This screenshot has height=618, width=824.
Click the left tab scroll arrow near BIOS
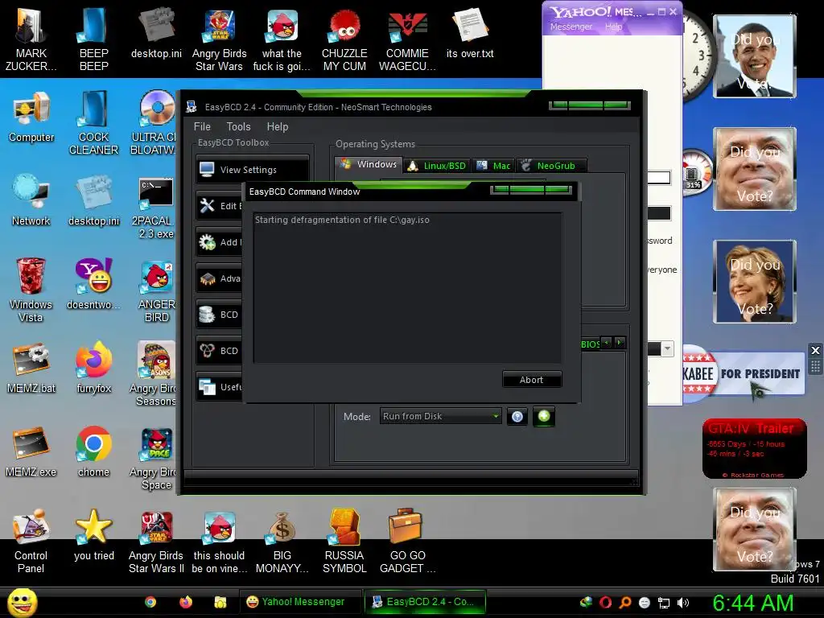607,343
